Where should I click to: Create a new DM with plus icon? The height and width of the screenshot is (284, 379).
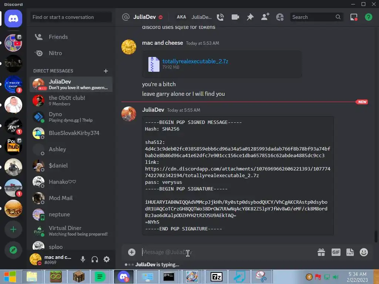pyautogui.click(x=105, y=71)
